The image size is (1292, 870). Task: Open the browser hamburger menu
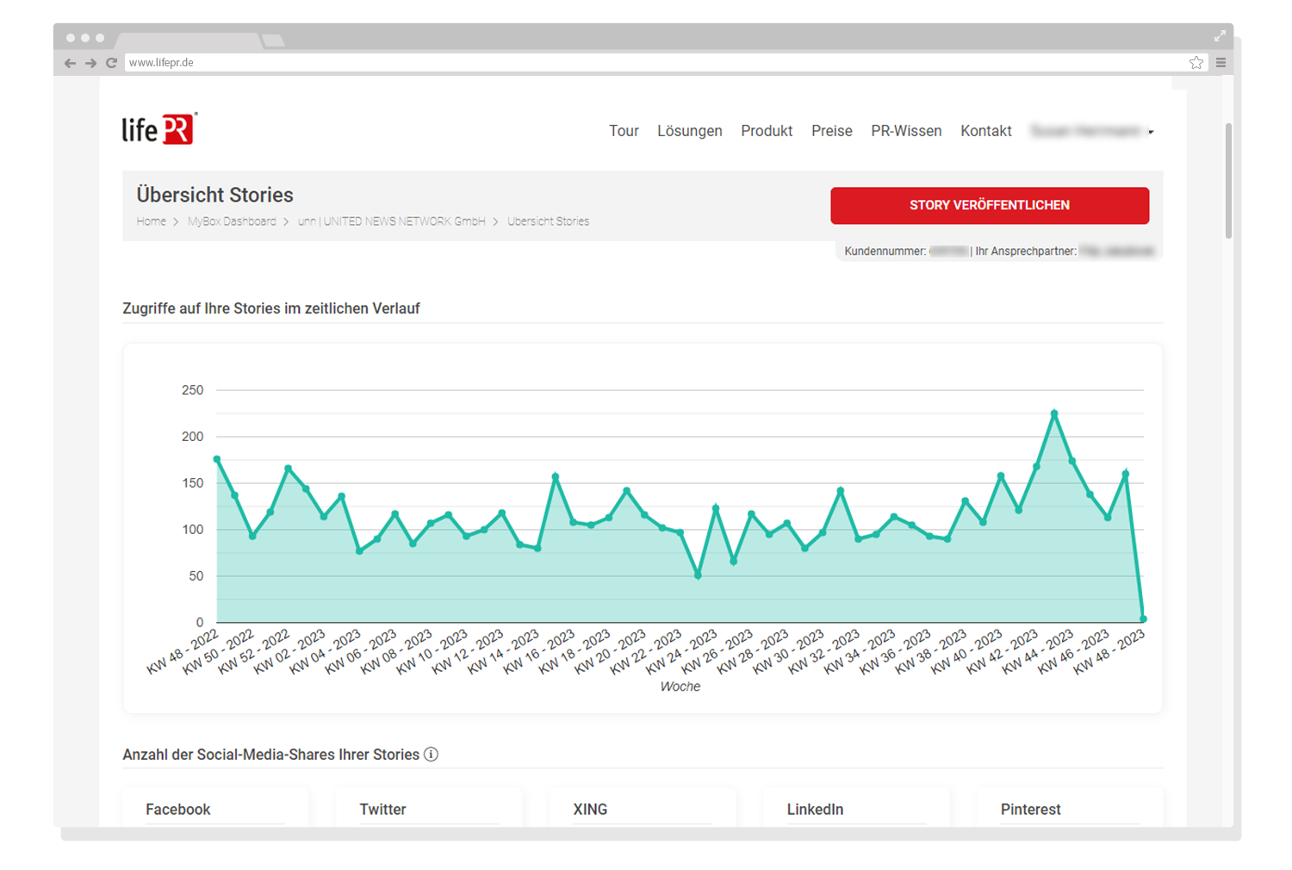(1221, 63)
